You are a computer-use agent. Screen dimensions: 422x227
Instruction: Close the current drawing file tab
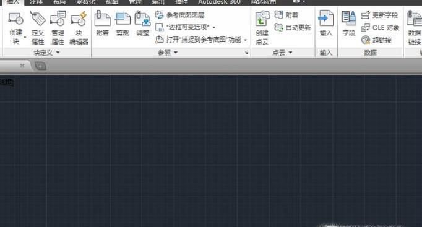[x=22, y=66]
